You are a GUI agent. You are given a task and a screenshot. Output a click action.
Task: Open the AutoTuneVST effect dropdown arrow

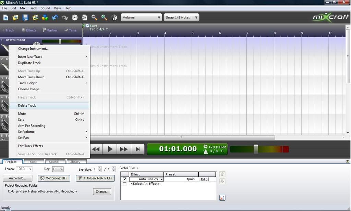coord(162,179)
